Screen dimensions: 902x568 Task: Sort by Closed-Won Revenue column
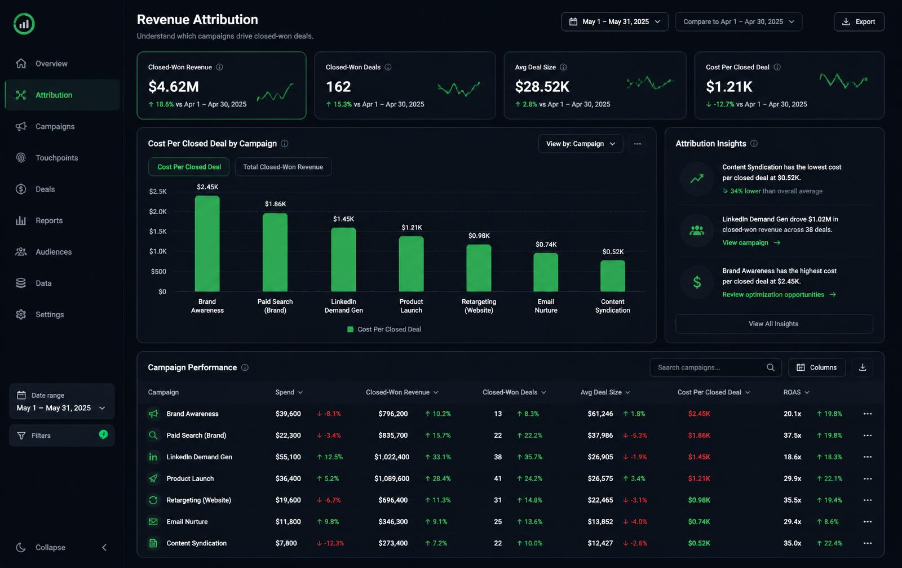402,392
